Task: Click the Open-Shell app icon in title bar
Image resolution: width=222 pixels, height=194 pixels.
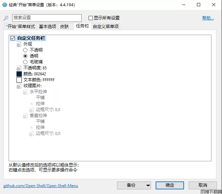Action: point(4,5)
